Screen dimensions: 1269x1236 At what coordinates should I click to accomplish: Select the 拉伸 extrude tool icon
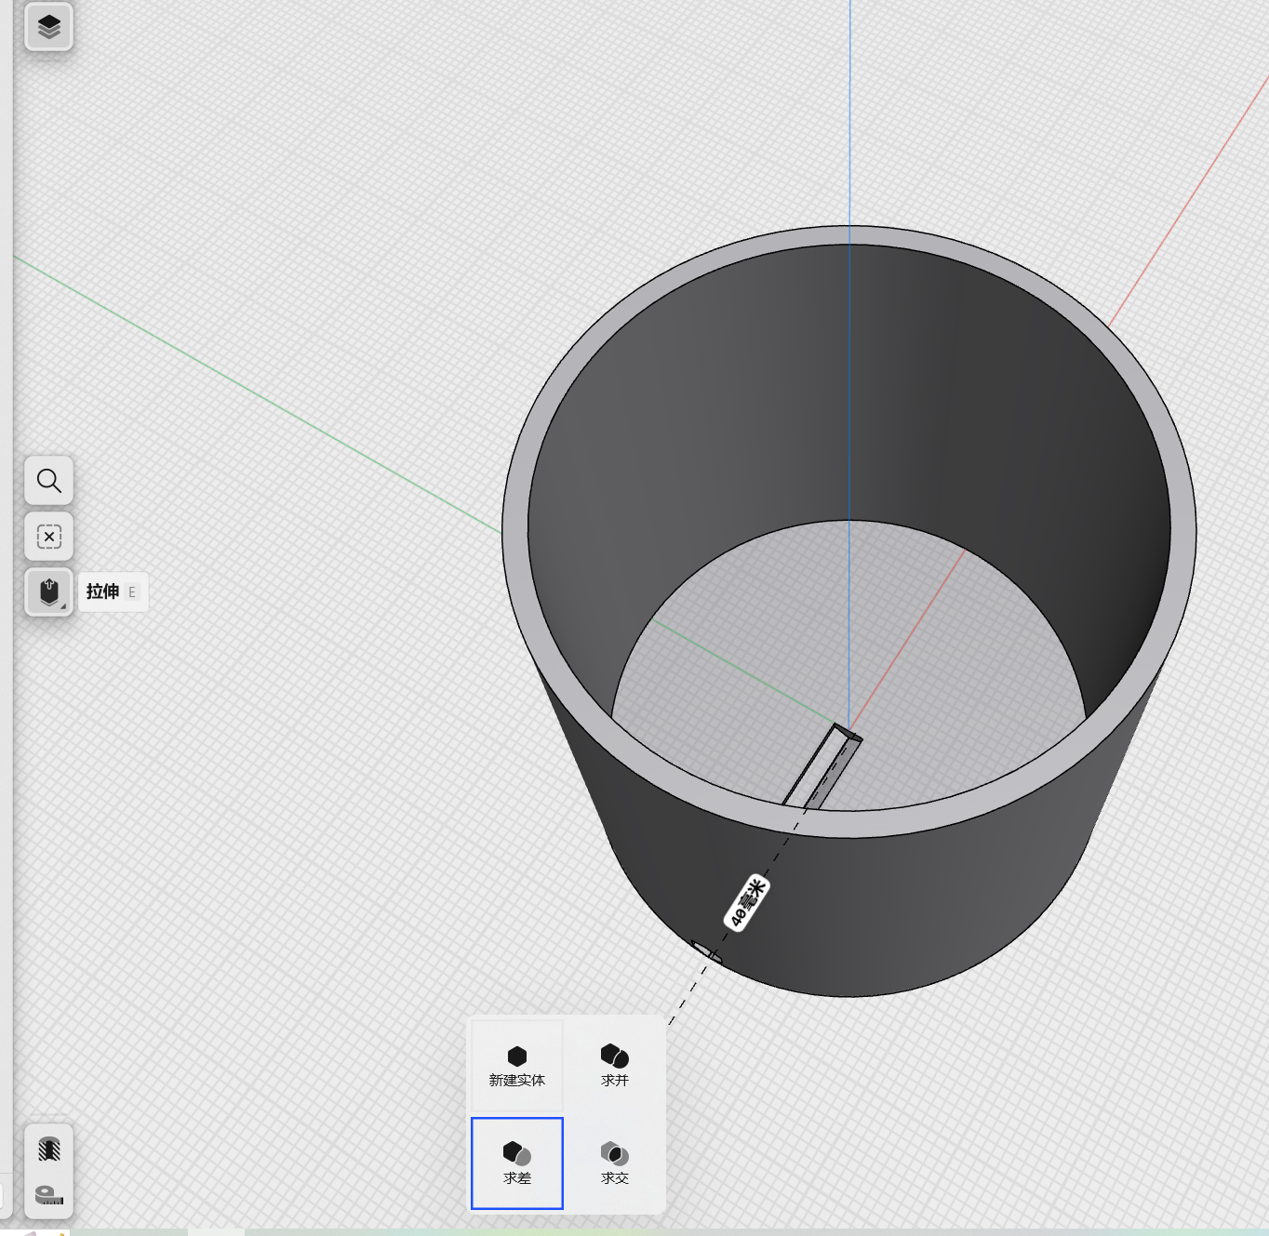coord(48,591)
